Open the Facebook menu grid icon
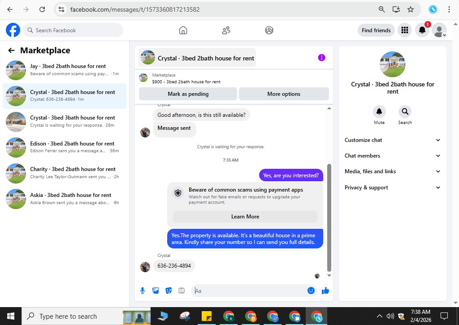The width and height of the screenshot is (459, 325). pos(405,30)
